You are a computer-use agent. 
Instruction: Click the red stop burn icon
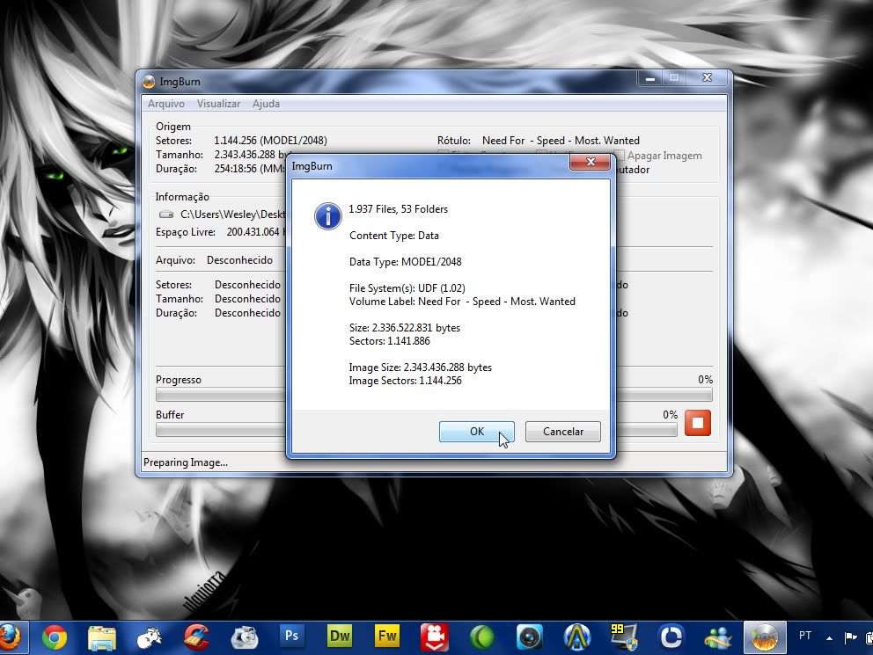697,423
